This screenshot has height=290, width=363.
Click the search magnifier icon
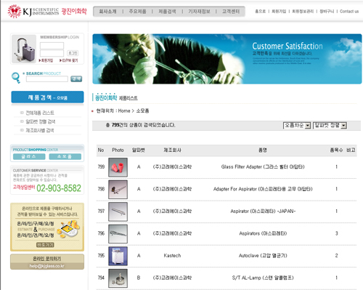(x=16, y=78)
